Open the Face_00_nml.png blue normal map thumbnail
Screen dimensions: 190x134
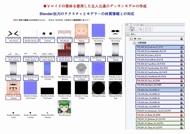[x=98, y=30]
